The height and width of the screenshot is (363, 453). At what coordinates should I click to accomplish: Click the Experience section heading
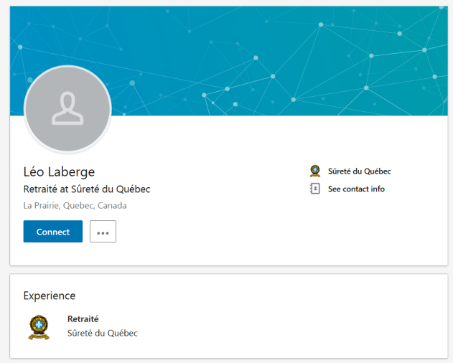coord(50,296)
